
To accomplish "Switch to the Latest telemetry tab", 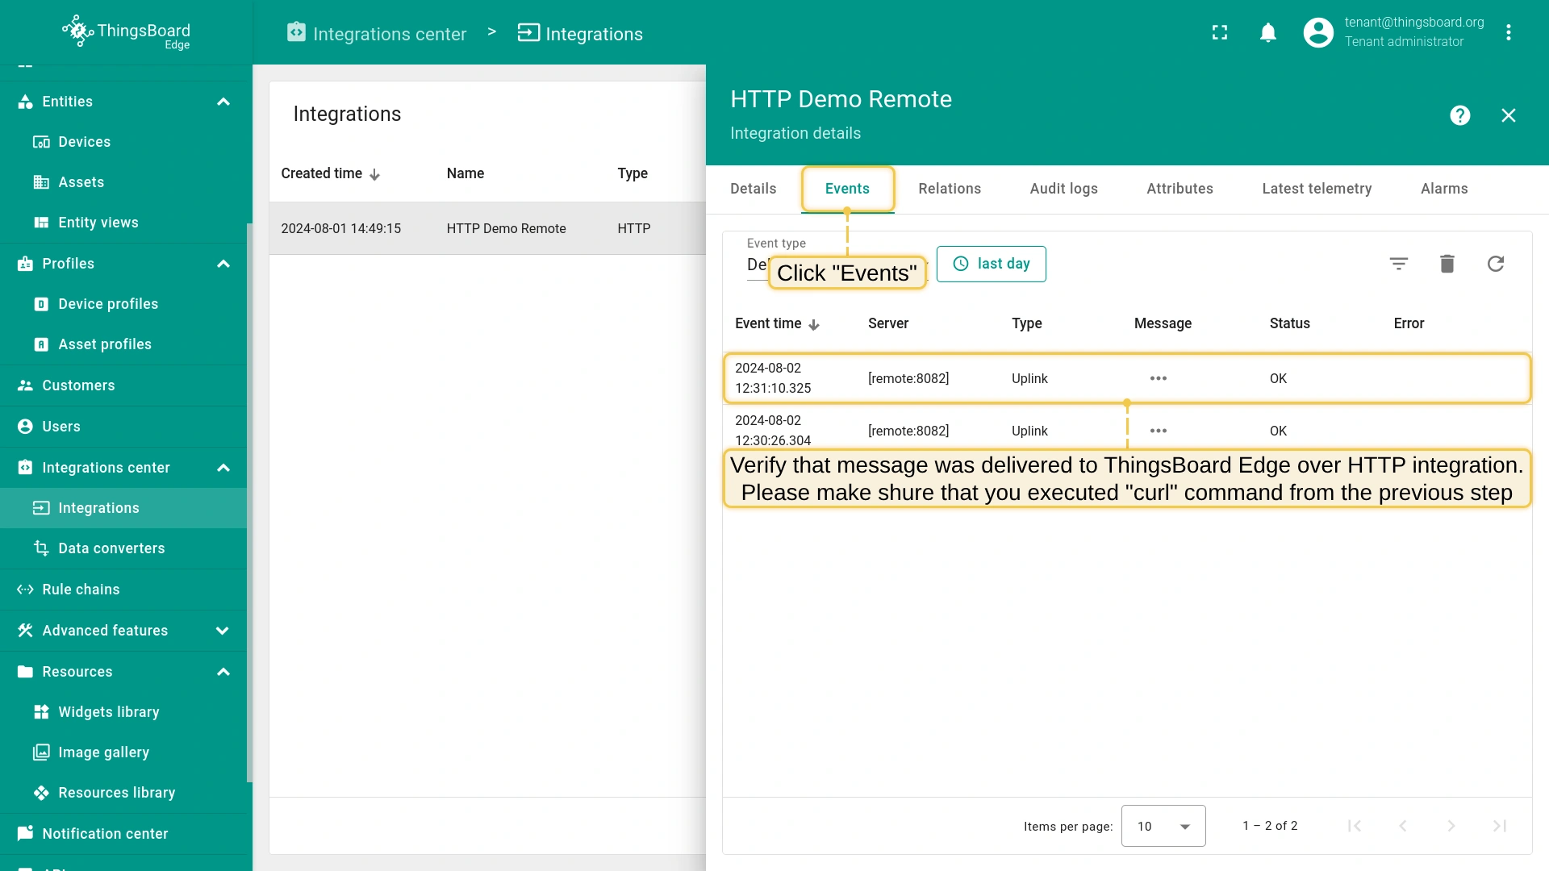I will click(1317, 189).
